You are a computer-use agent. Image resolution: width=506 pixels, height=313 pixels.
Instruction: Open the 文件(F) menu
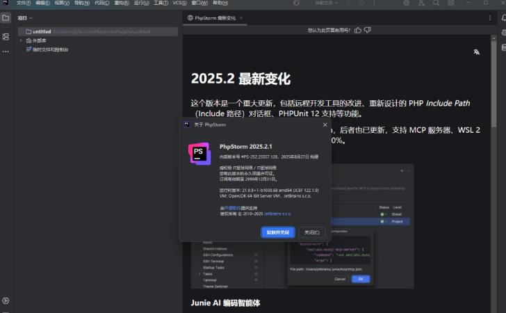point(24,3)
